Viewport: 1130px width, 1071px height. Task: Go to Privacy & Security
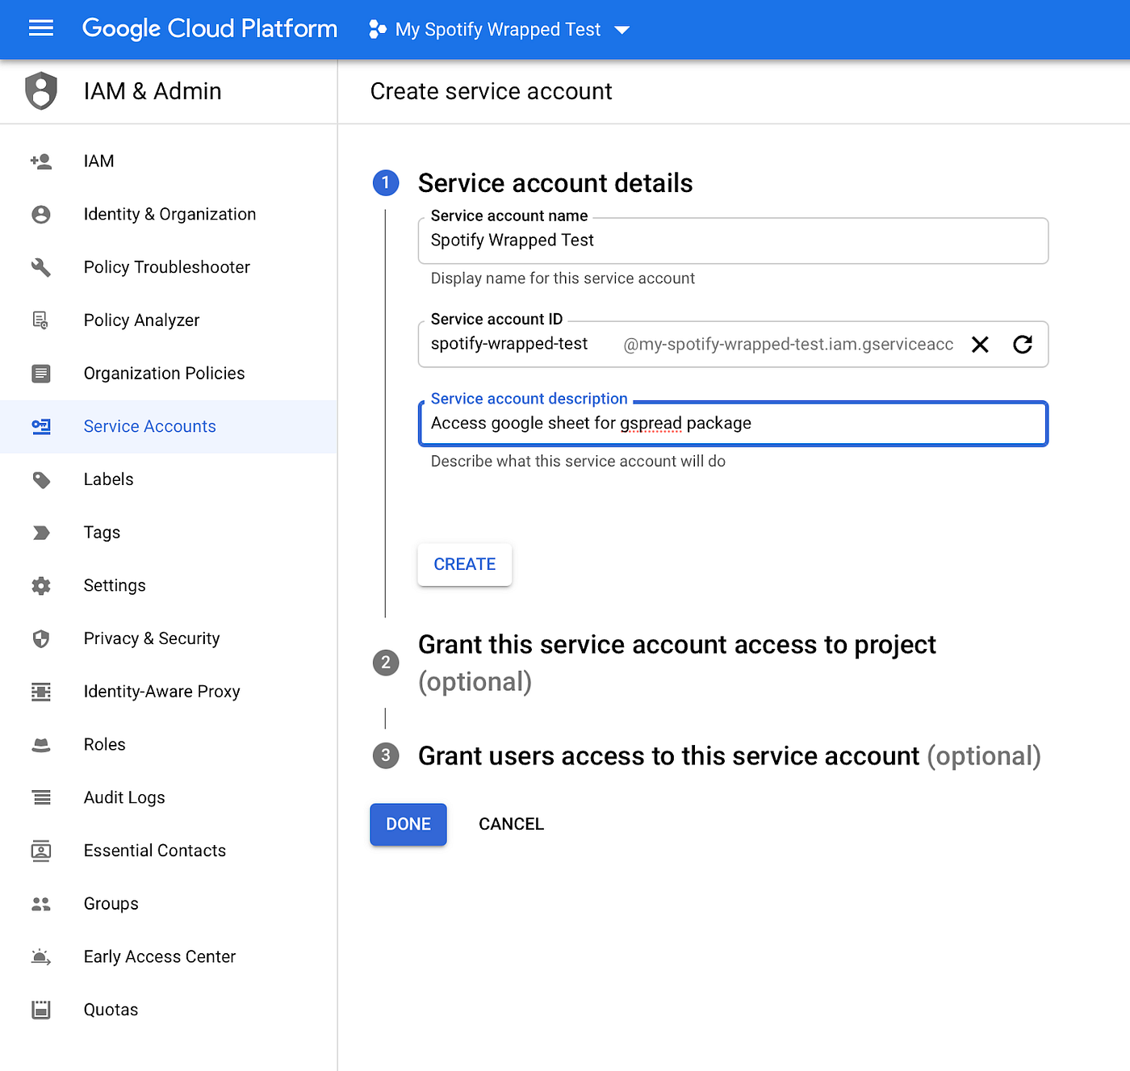pos(168,638)
